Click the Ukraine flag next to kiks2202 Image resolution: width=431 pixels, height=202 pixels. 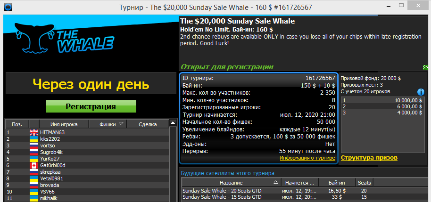pyautogui.click(x=34, y=139)
